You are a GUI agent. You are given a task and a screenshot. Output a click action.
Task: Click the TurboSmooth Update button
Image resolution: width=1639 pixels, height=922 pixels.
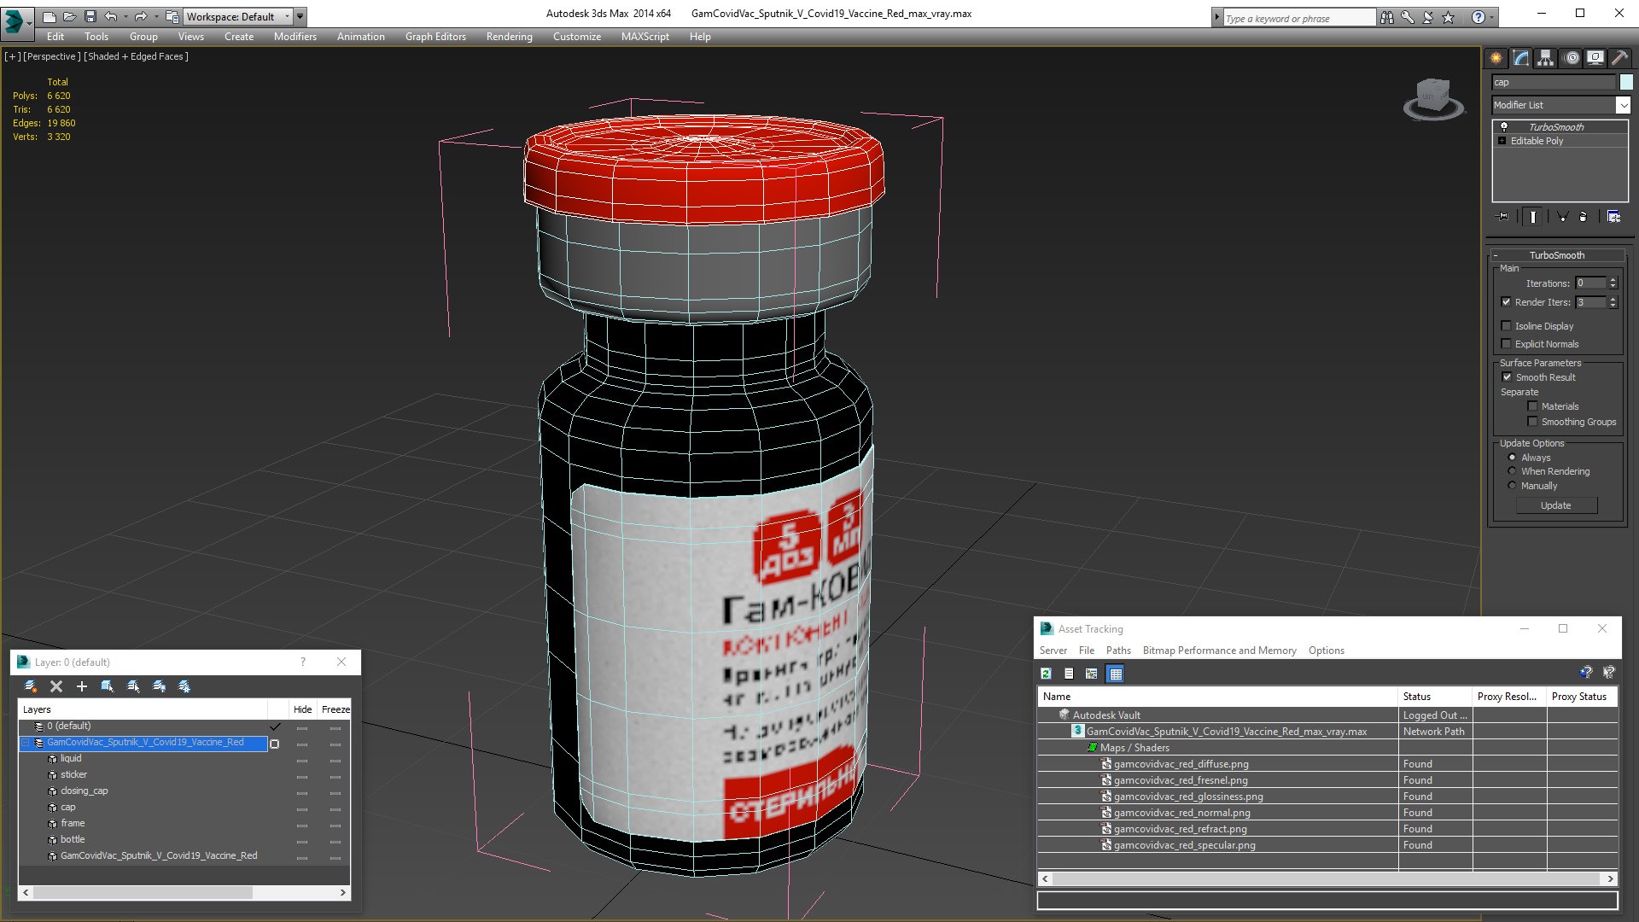click(x=1555, y=505)
